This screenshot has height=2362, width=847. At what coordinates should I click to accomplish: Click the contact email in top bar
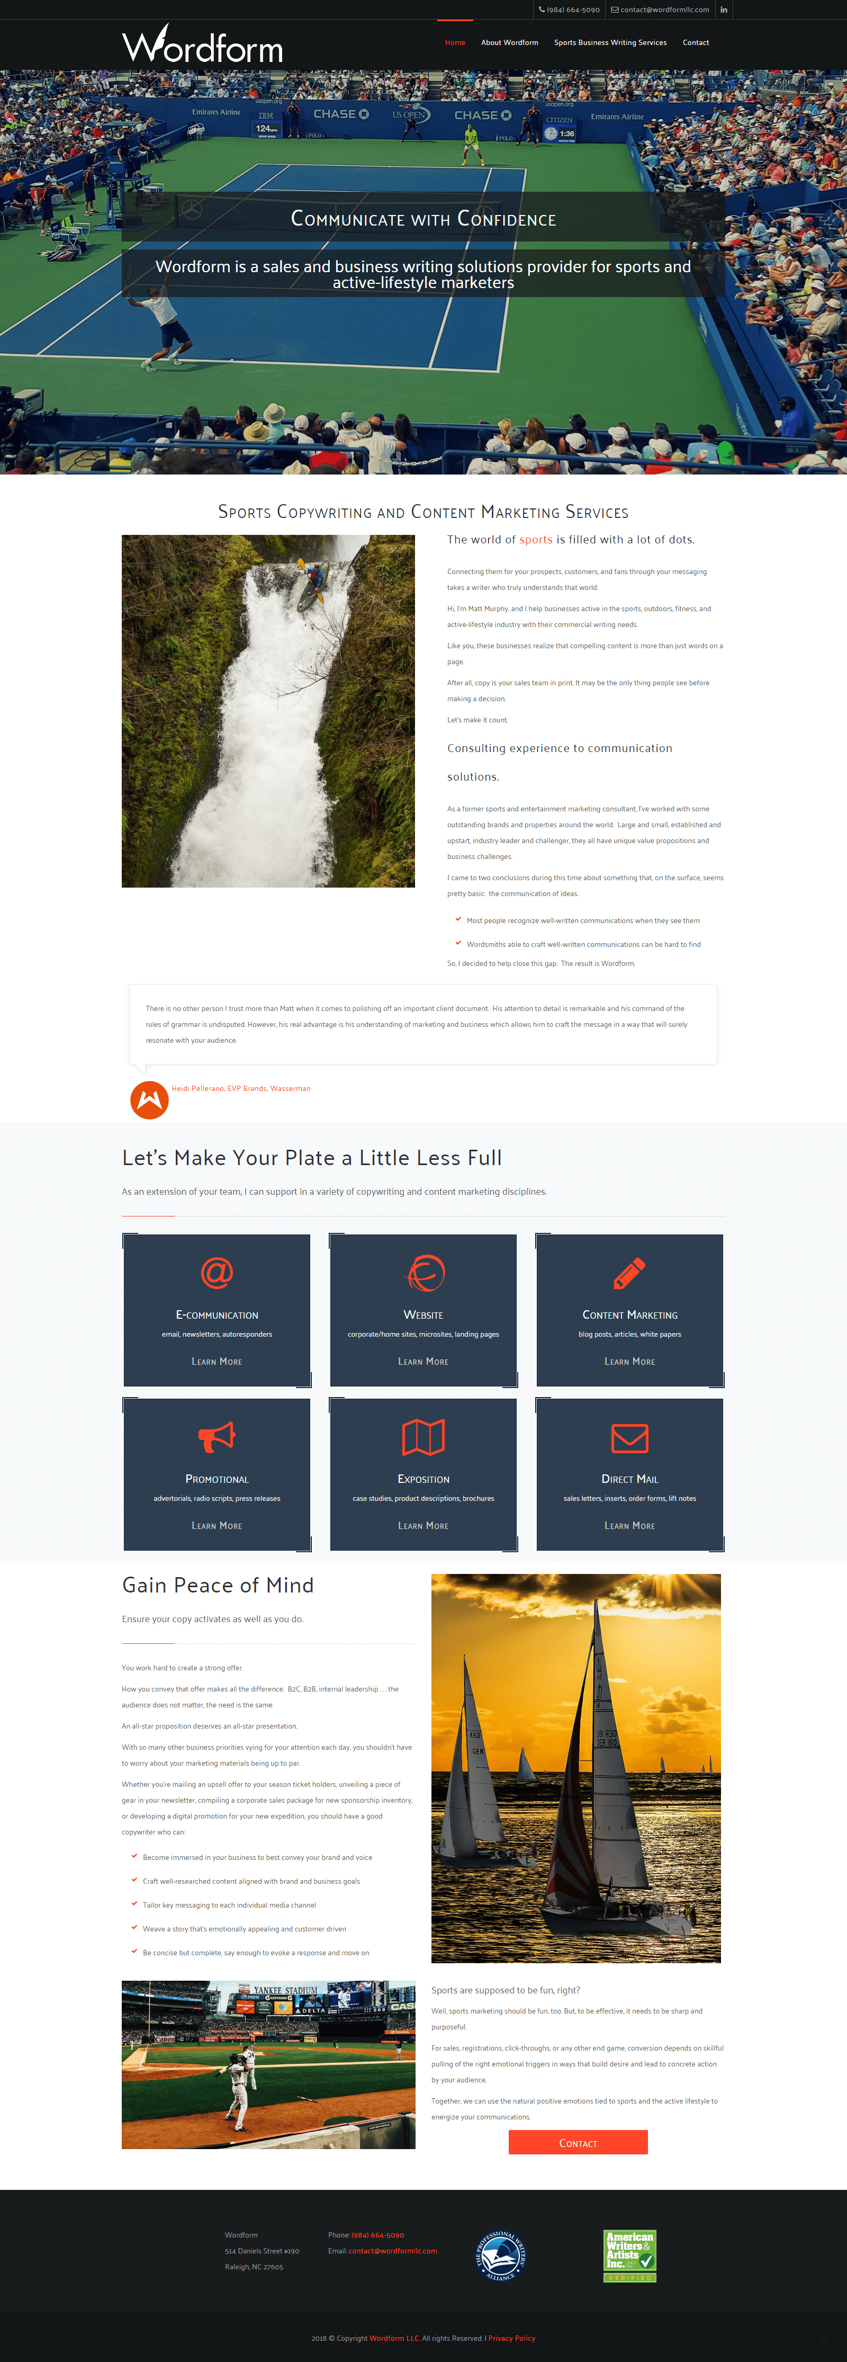[x=660, y=10]
